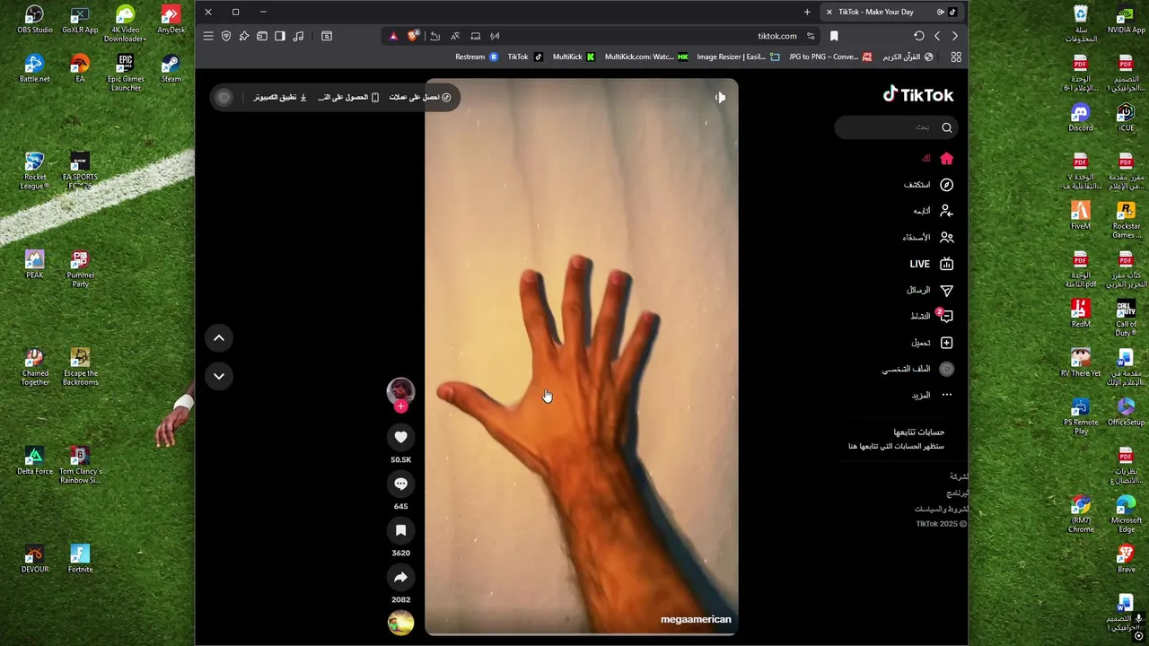
Task: Bookmark this page with the toolbar bookmark icon
Action: pyautogui.click(x=834, y=36)
